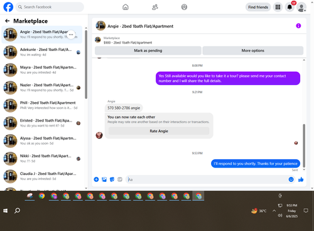Open the volume control in tray
The width and height of the screenshot is (314, 231).
tap(280, 215)
